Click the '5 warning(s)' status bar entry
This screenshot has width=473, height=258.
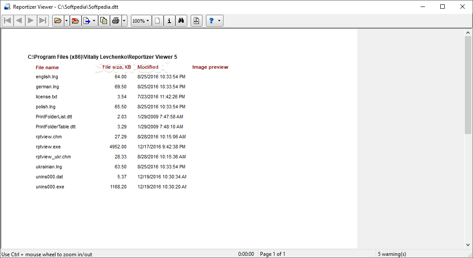pos(392,254)
